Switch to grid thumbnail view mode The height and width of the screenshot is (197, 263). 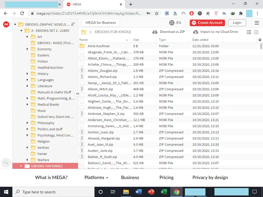pos(256,32)
